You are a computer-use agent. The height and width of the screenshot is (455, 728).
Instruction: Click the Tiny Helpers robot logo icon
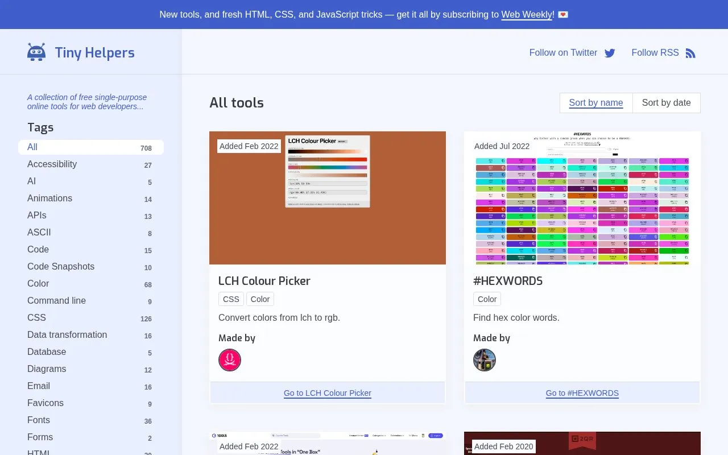point(36,52)
